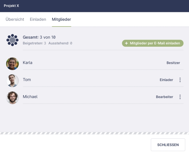
Task: Select member name Tom
Action: [x=27, y=80]
